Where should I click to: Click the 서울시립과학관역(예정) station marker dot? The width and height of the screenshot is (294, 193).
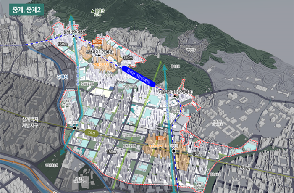tap(174, 96)
